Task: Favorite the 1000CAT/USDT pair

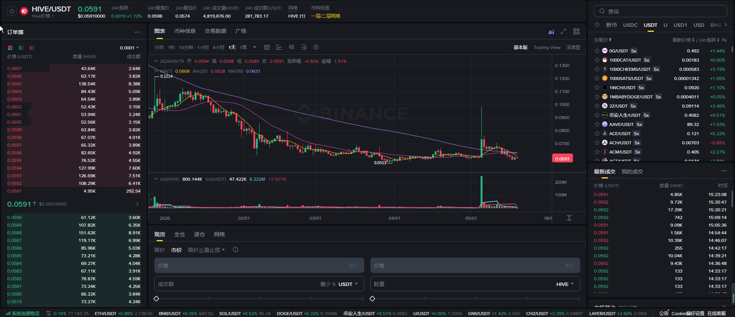Action: coord(597,60)
